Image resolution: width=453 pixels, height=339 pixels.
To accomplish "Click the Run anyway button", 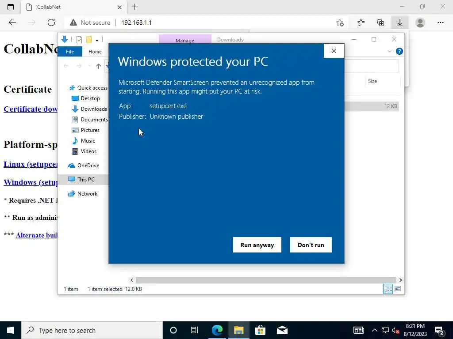I will click(x=257, y=245).
